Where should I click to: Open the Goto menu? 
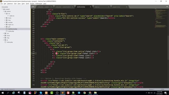(x=23, y=4)
